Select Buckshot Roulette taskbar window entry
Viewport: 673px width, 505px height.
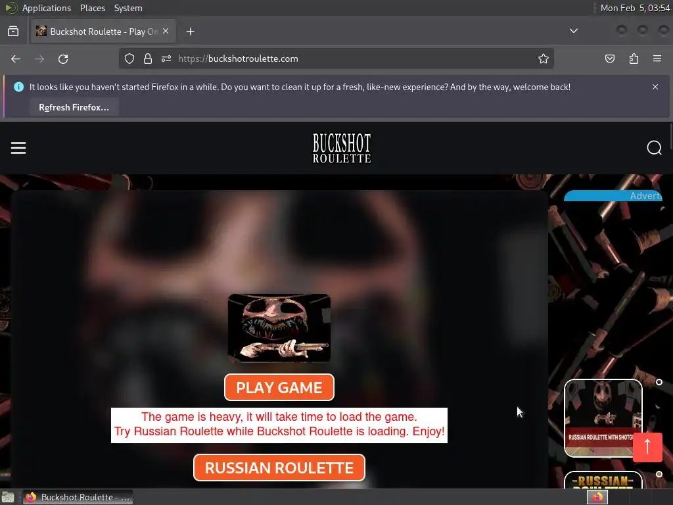coord(78,497)
